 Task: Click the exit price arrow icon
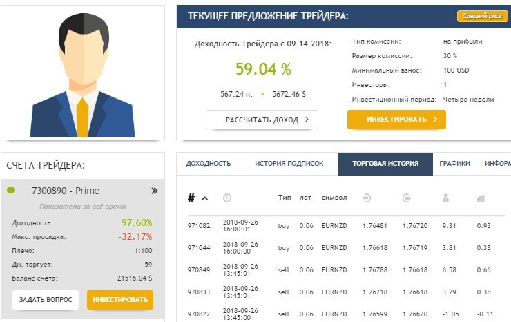point(407,198)
